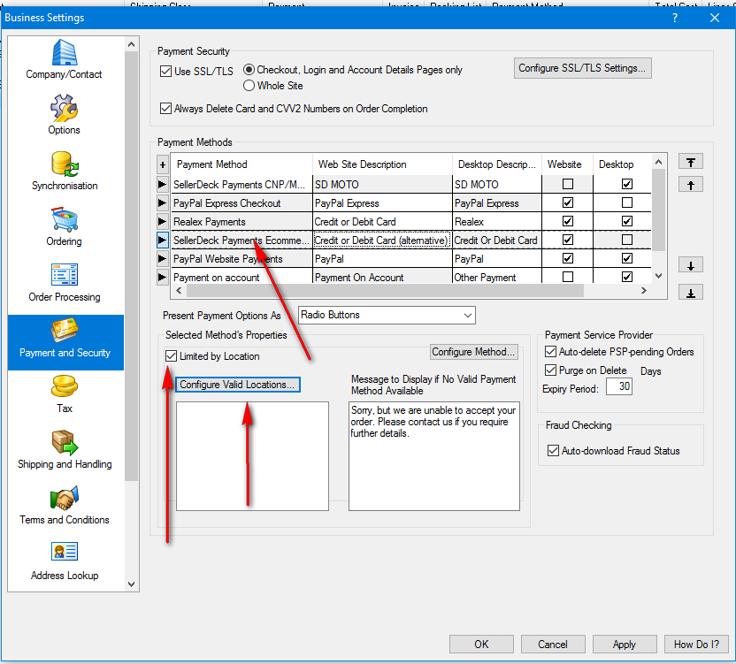
Task: Open the Synchronisation settings icon
Action: pos(65,164)
